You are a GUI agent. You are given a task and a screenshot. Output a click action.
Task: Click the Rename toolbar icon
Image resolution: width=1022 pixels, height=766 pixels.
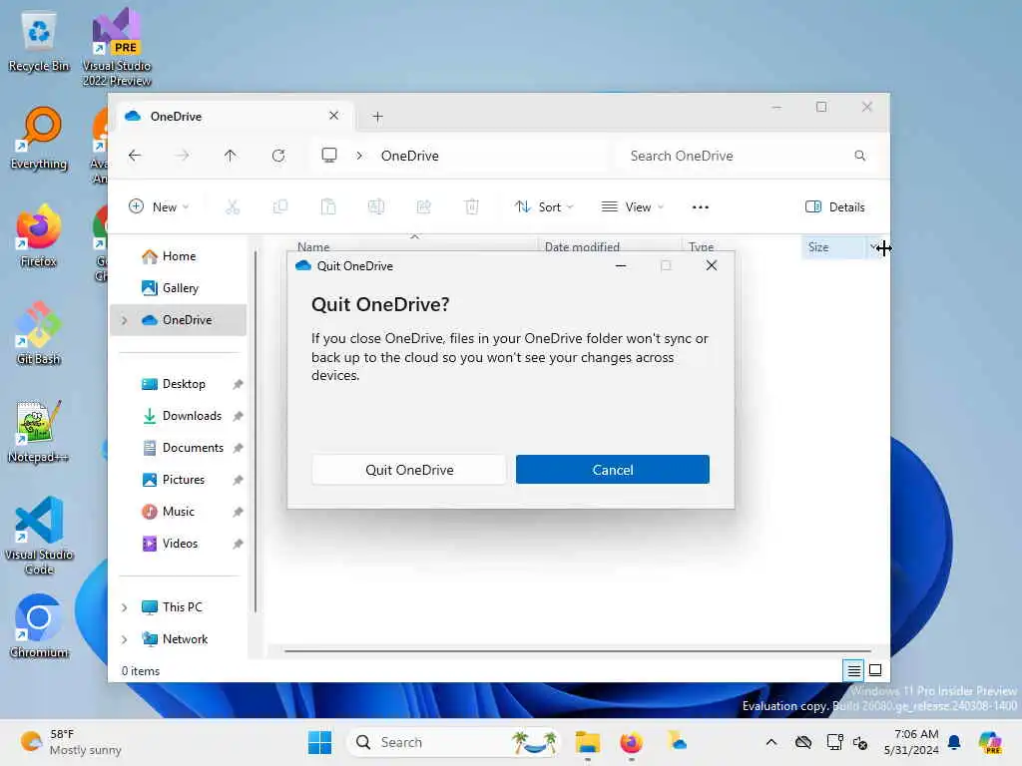pos(376,207)
